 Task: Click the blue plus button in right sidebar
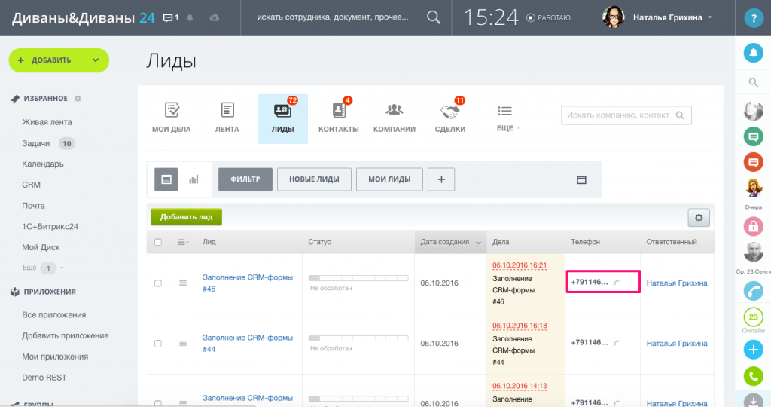click(753, 350)
